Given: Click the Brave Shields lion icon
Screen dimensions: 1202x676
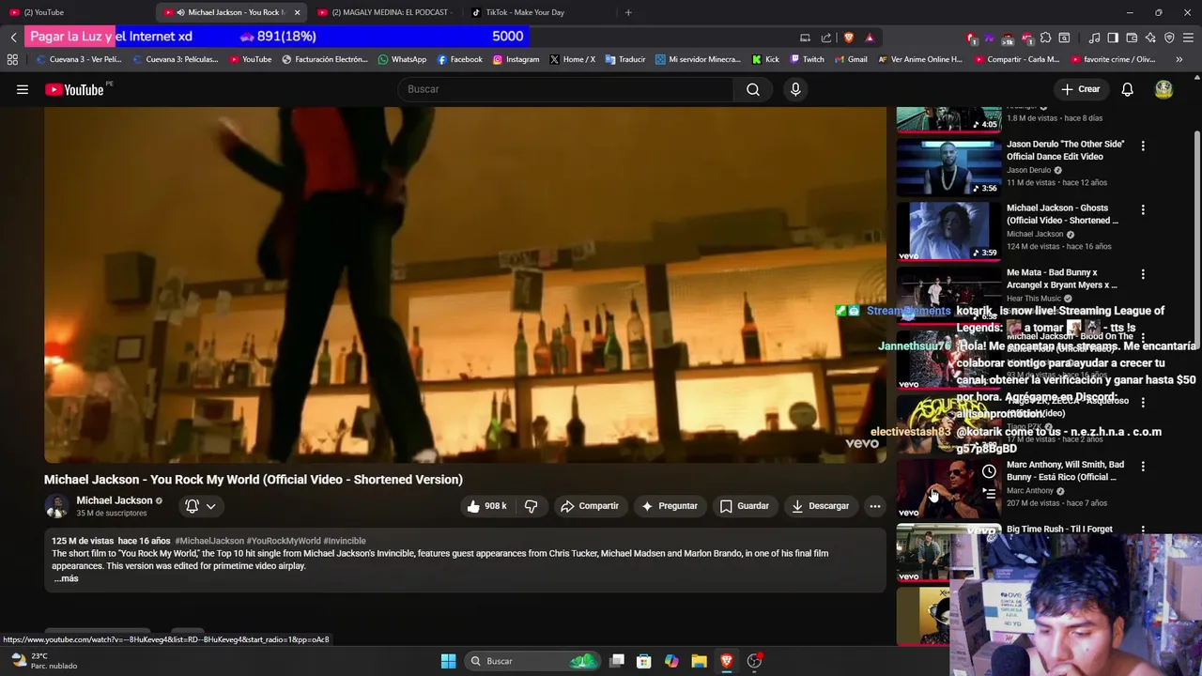Looking at the screenshot, I should (849, 38).
